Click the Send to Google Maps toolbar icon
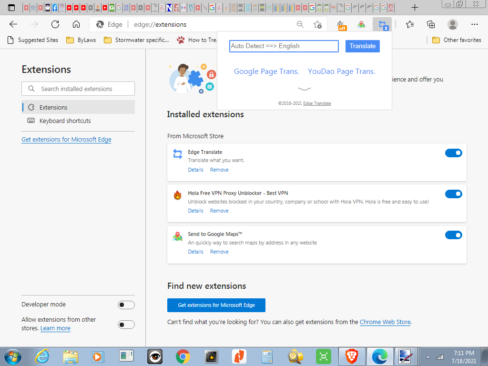 pos(361,25)
